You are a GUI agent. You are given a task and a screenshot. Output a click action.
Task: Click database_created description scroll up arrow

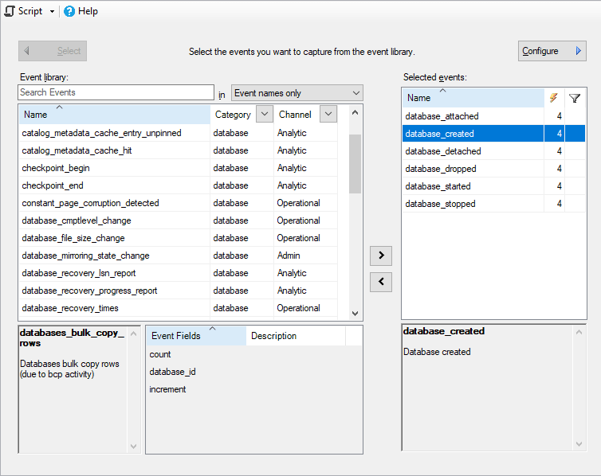pyautogui.click(x=579, y=332)
